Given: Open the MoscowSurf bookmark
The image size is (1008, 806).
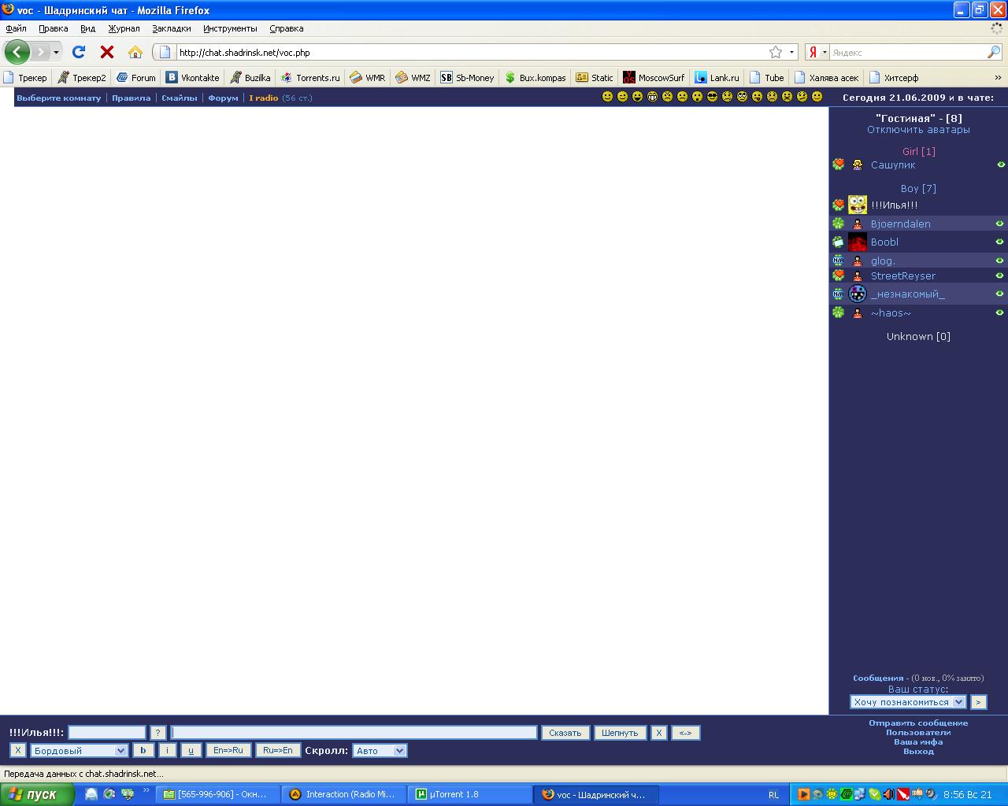Looking at the screenshot, I should point(654,77).
